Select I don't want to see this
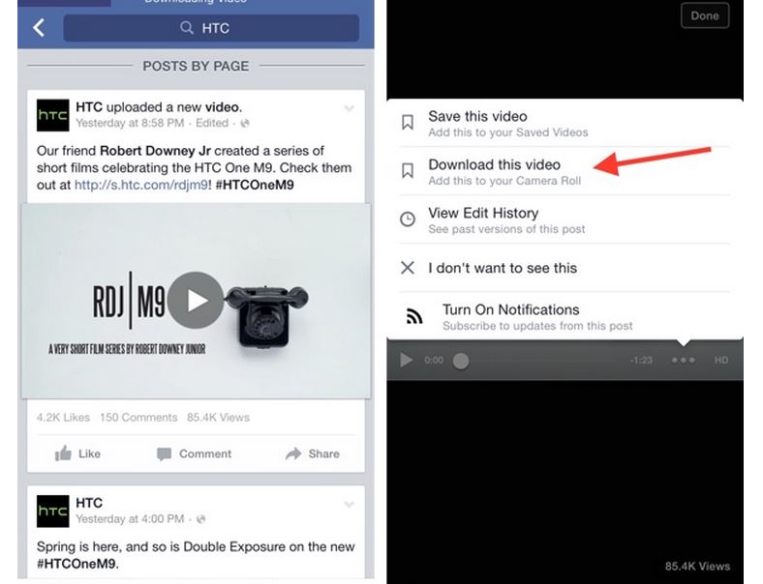 coord(565,268)
